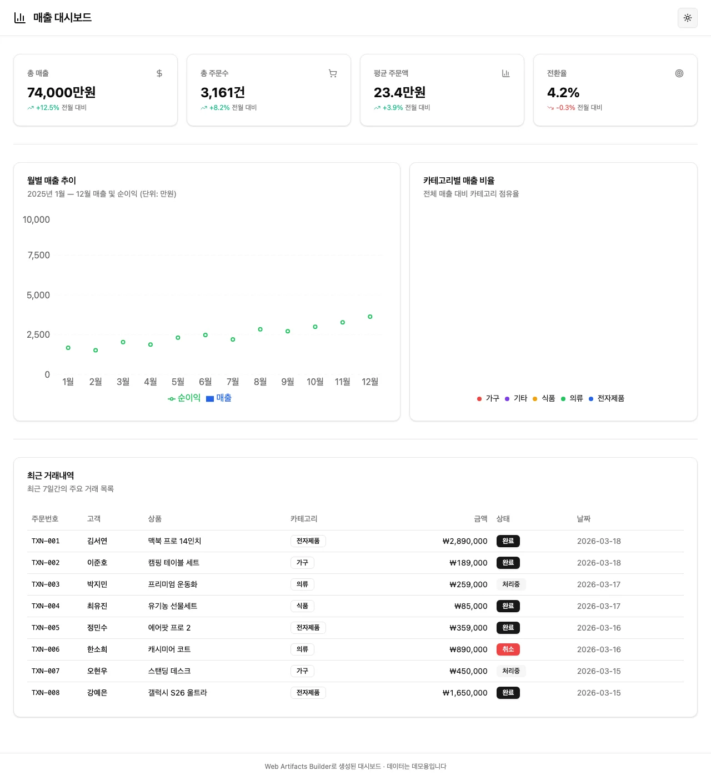711x780 pixels.
Task: Toggle the light/dark theme button
Action: click(x=687, y=18)
